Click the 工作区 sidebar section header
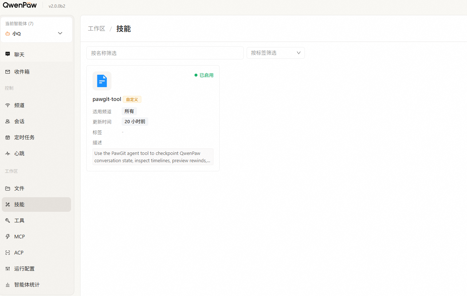Image resolution: width=467 pixels, height=296 pixels. click(11, 171)
